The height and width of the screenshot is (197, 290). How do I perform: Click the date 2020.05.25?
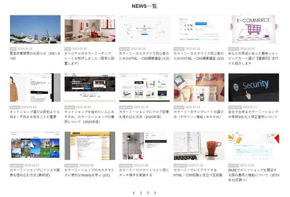(x=79, y=49)
